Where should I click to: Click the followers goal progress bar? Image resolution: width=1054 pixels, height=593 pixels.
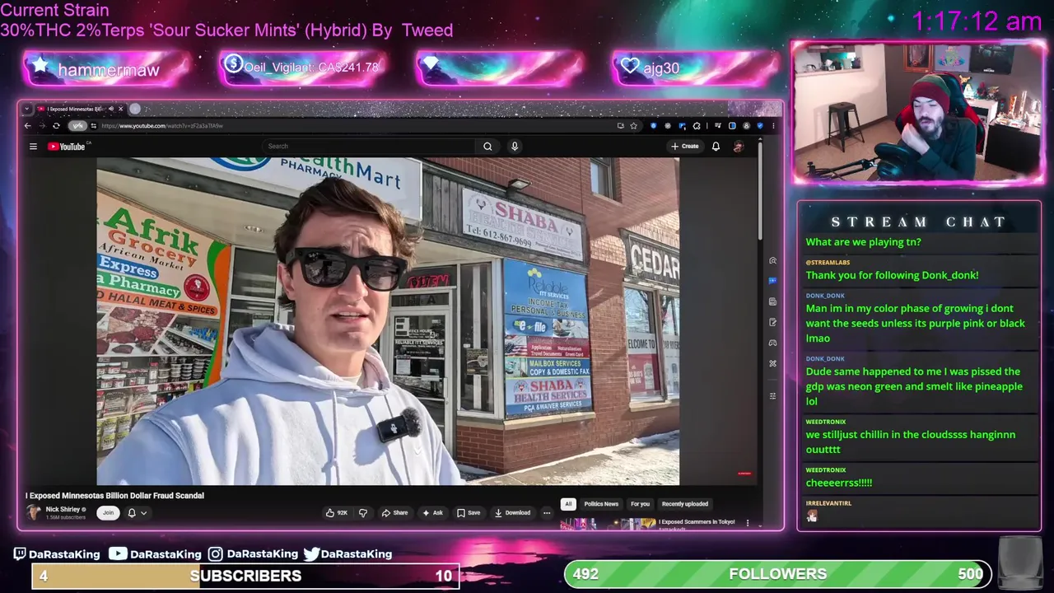777,574
